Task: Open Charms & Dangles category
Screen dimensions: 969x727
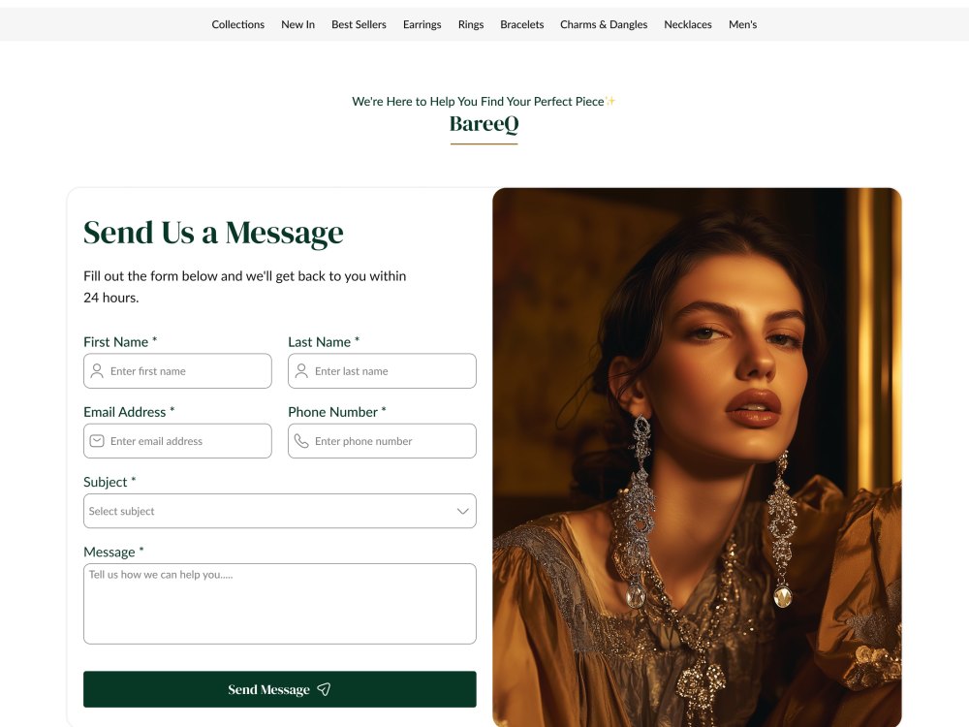Action: coord(604,24)
